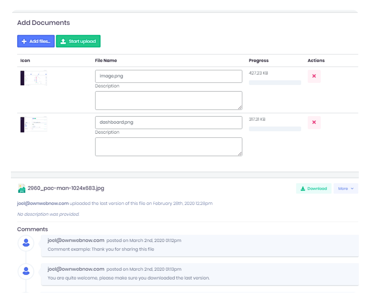Remove image.png using the red X icon
This screenshot has width=366, height=307.
click(x=314, y=76)
